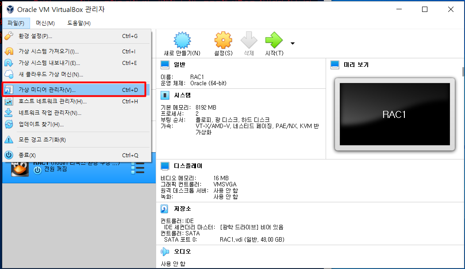Screen dimensions: 465x269
Task: Select the RAC1 machine in list
Action: coord(79,168)
